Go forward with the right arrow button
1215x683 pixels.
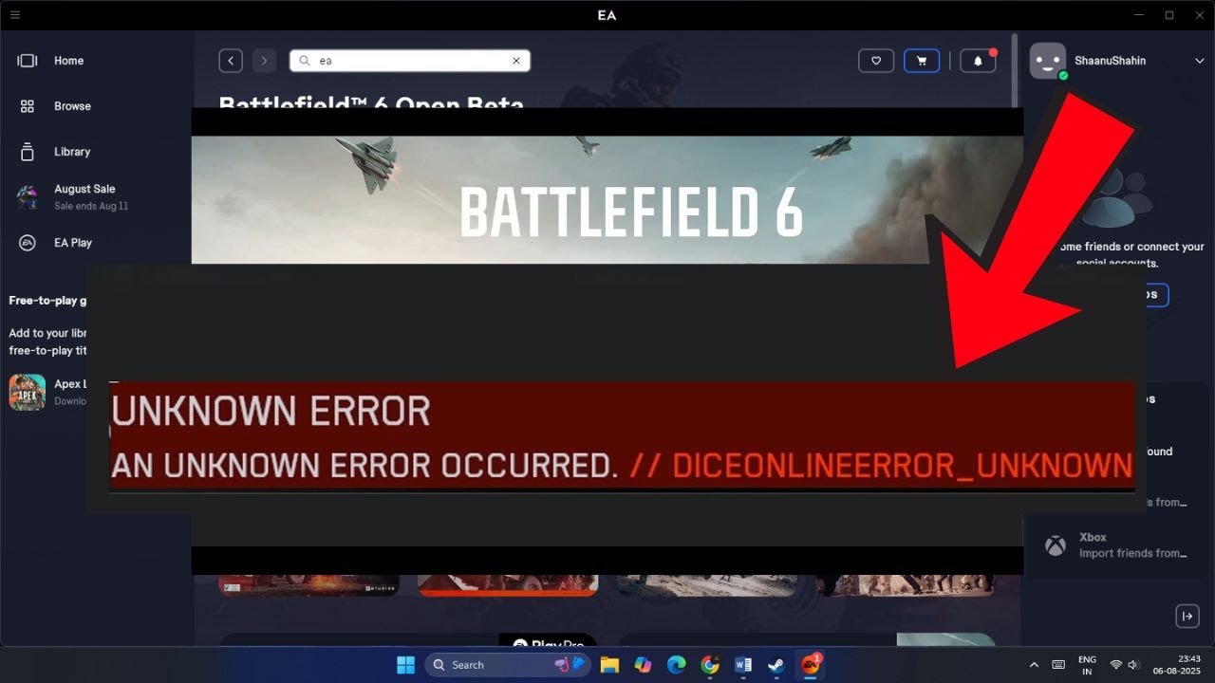264,61
